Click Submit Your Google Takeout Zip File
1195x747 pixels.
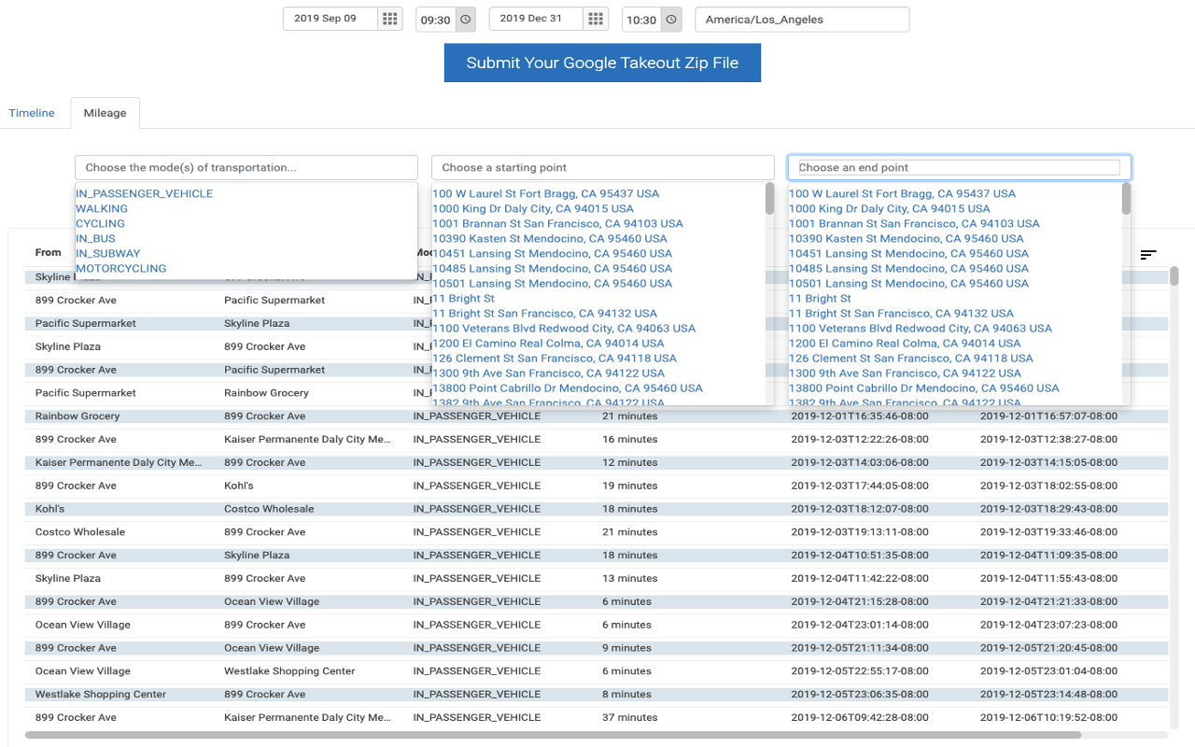coord(602,63)
